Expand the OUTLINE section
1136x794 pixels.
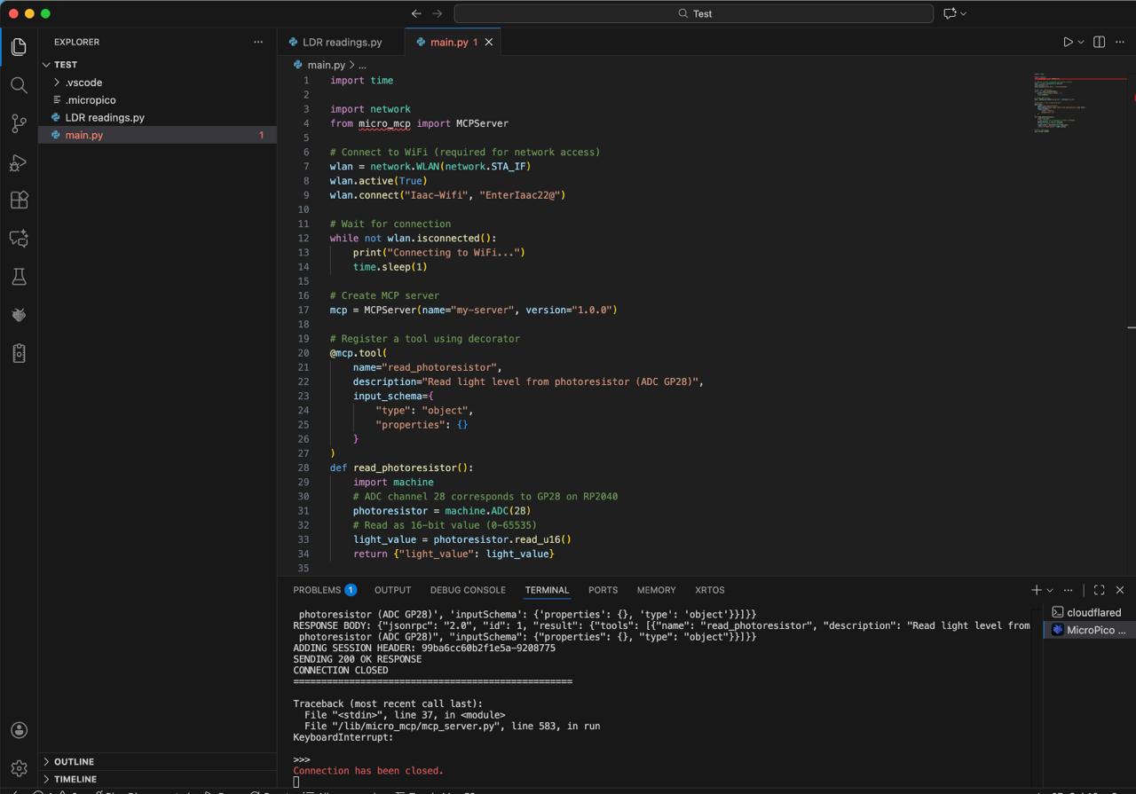74,761
